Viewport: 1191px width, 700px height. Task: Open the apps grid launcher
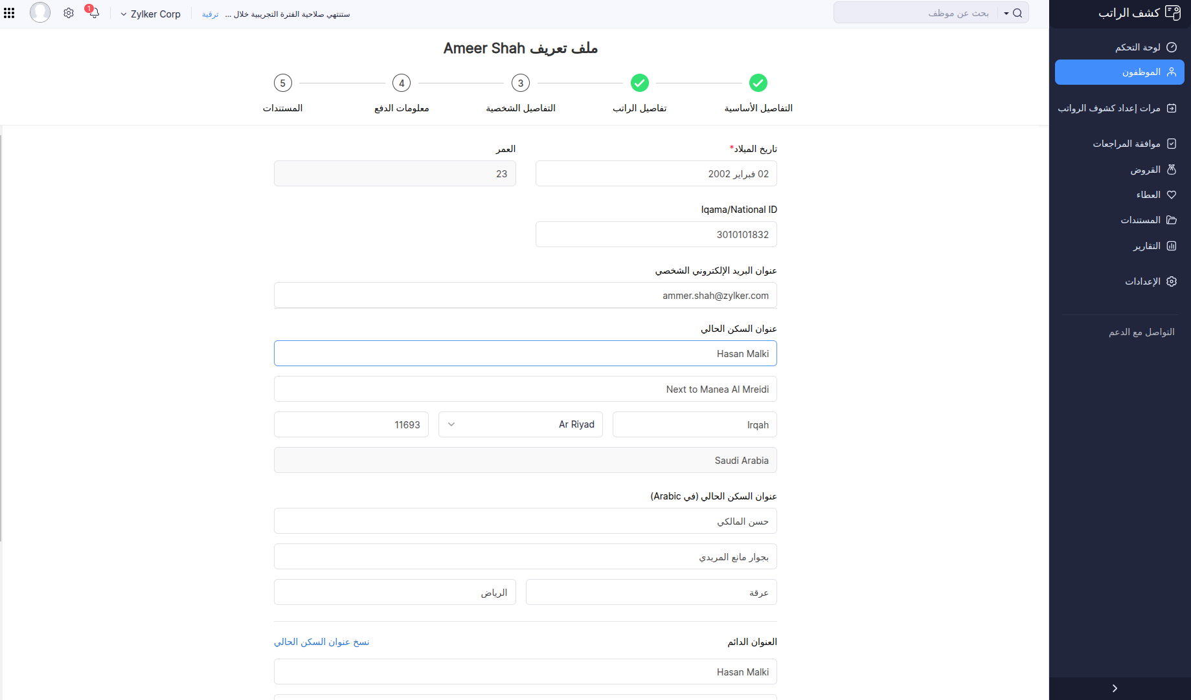[x=9, y=12]
